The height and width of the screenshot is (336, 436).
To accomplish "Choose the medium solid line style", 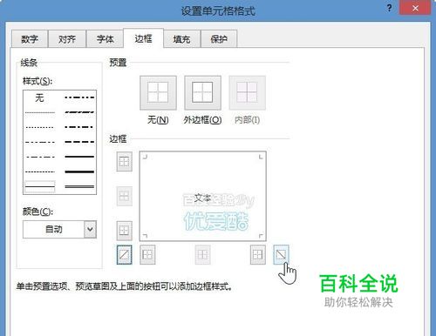I will [79, 157].
